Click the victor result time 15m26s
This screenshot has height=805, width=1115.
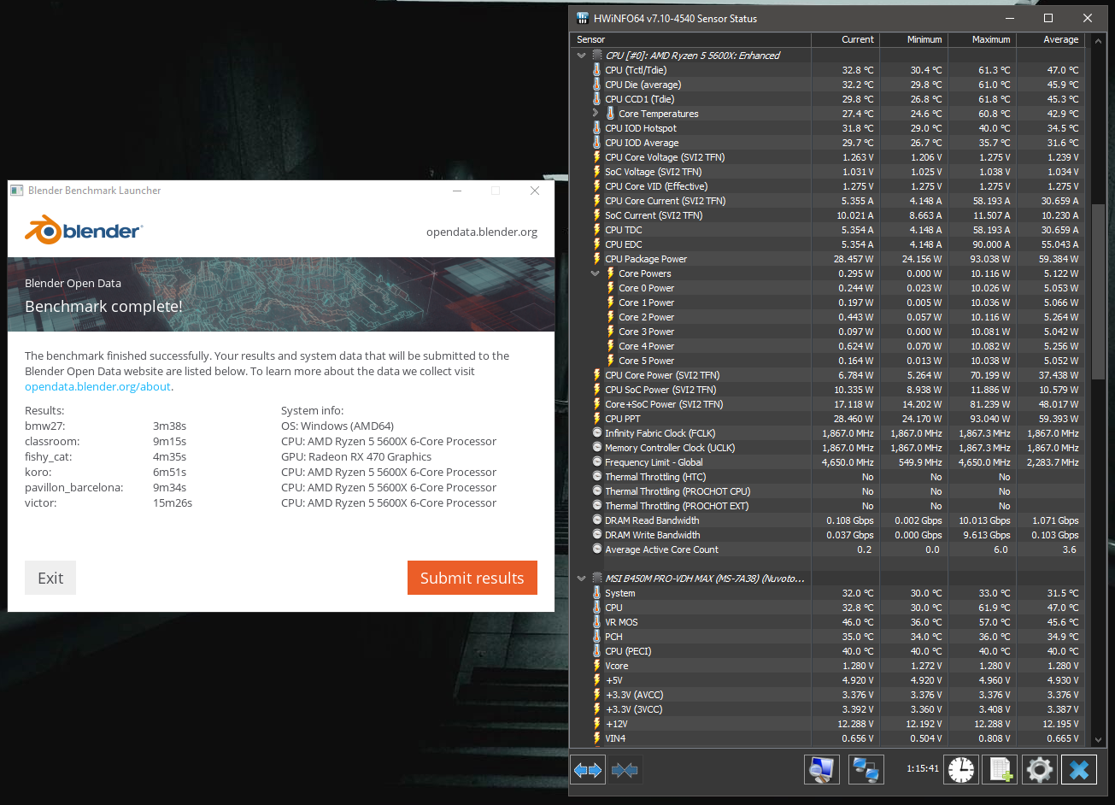pyautogui.click(x=173, y=502)
